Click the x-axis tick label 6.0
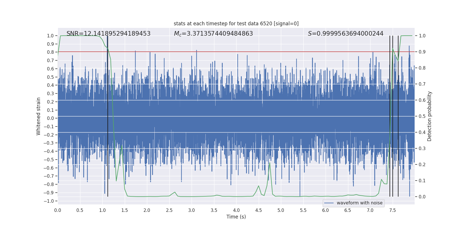This screenshot has width=461, height=230. click(326, 210)
